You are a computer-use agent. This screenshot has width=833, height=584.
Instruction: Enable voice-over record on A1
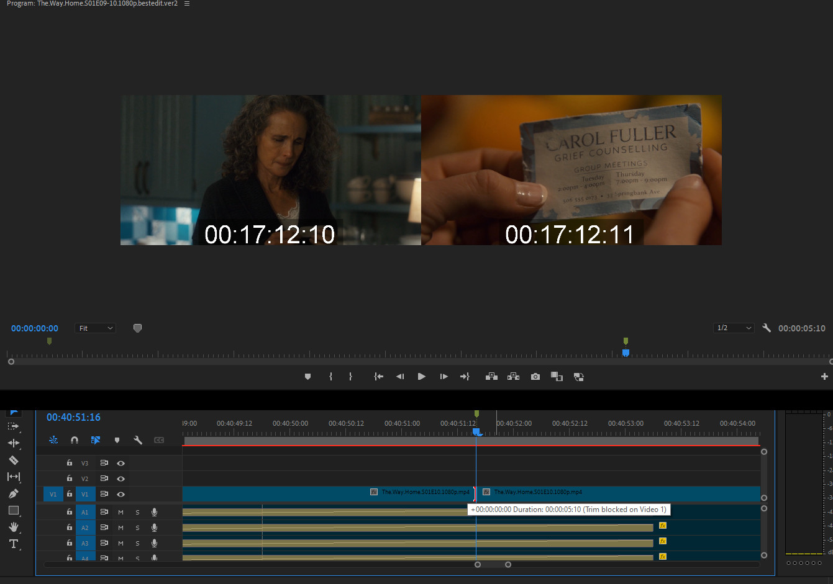(154, 512)
